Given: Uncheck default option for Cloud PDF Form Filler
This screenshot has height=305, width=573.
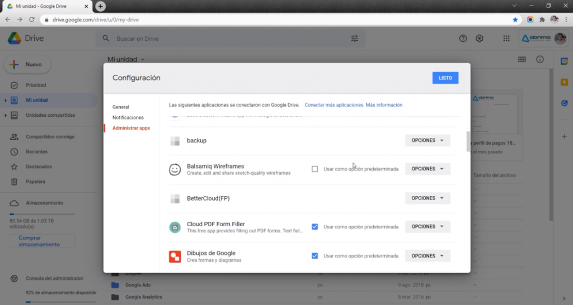Looking at the screenshot, I should pos(314,227).
